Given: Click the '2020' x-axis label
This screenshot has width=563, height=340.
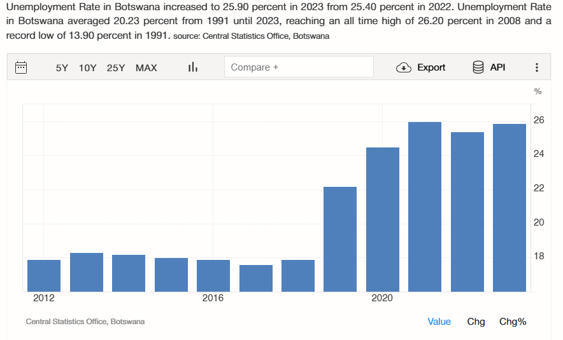Looking at the screenshot, I should (382, 298).
